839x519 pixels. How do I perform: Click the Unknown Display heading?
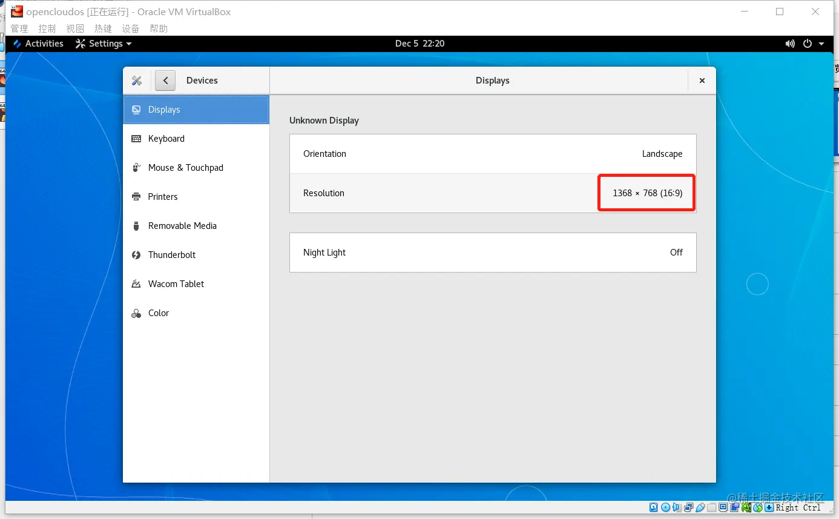coord(324,121)
